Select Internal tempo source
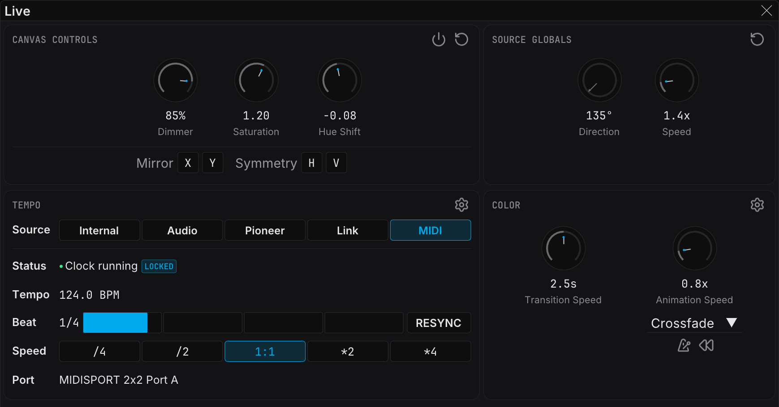This screenshot has width=779, height=407. 99,230
